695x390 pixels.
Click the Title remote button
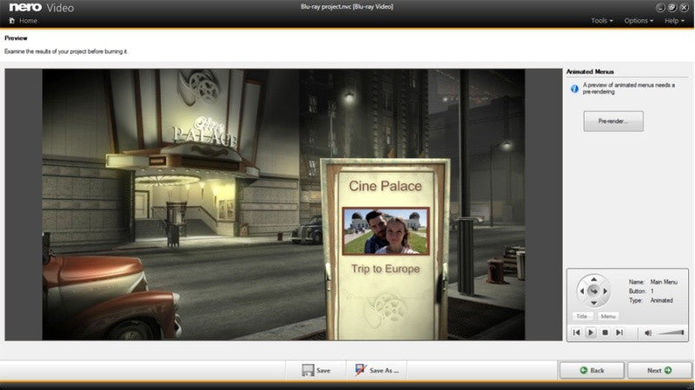[x=582, y=316]
